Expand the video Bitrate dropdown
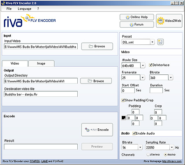 [x=171, y=78]
